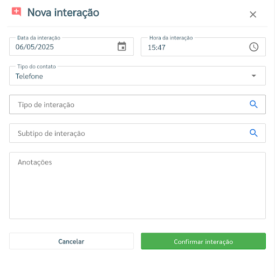Click the Tipo do contato field label

37,67
